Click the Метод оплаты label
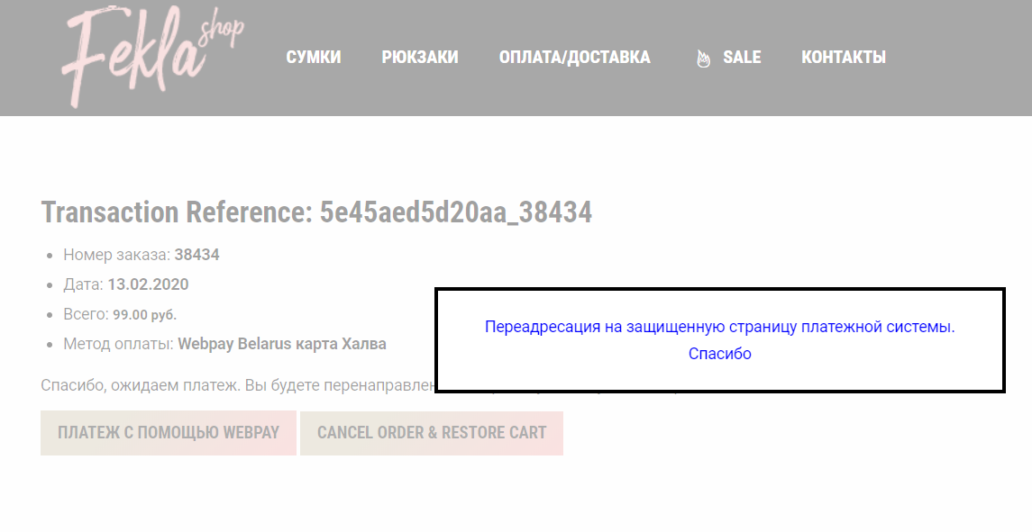The image size is (1032, 532). click(x=118, y=344)
